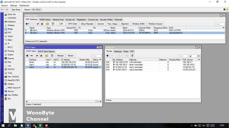
Task: Open Manual in sidebar
Action: click(x=10, y=91)
